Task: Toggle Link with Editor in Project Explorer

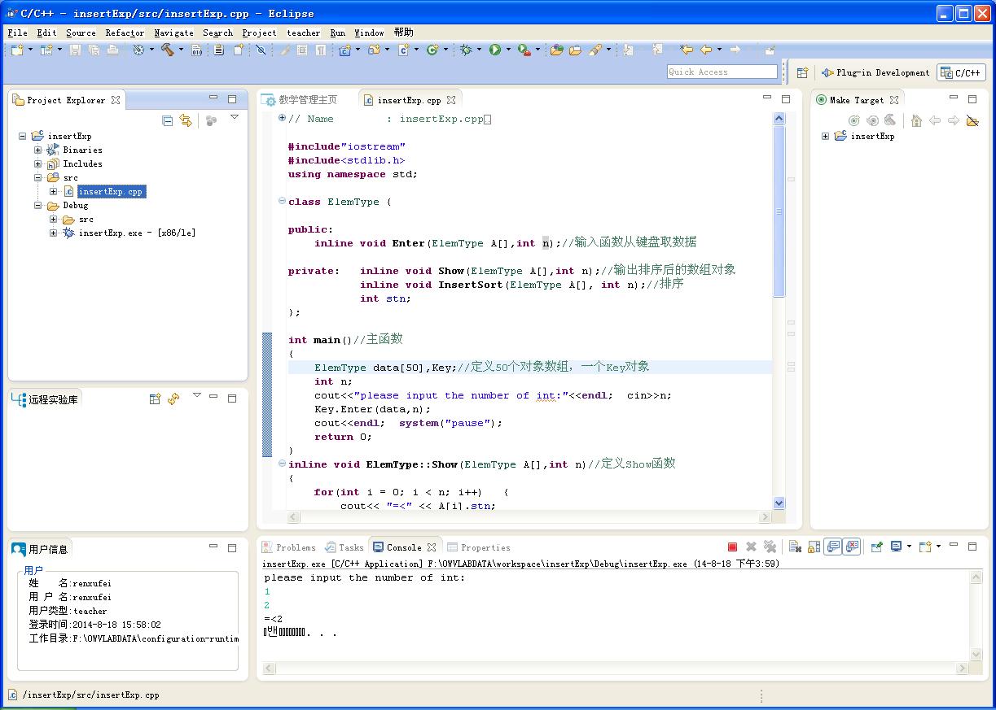Action: tap(186, 121)
